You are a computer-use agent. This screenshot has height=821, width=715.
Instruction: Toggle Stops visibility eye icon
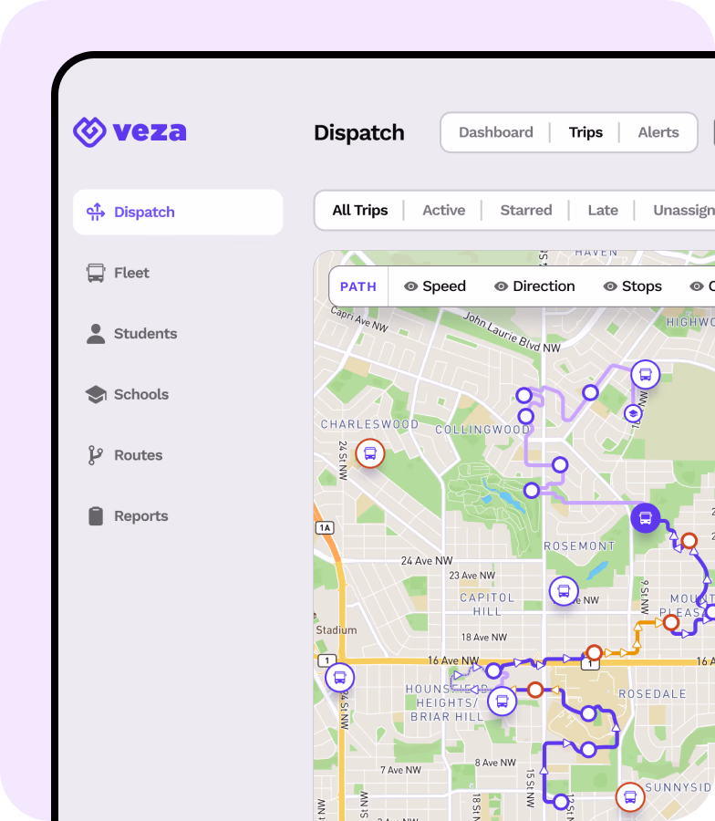pyautogui.click(x=610, y=286)
